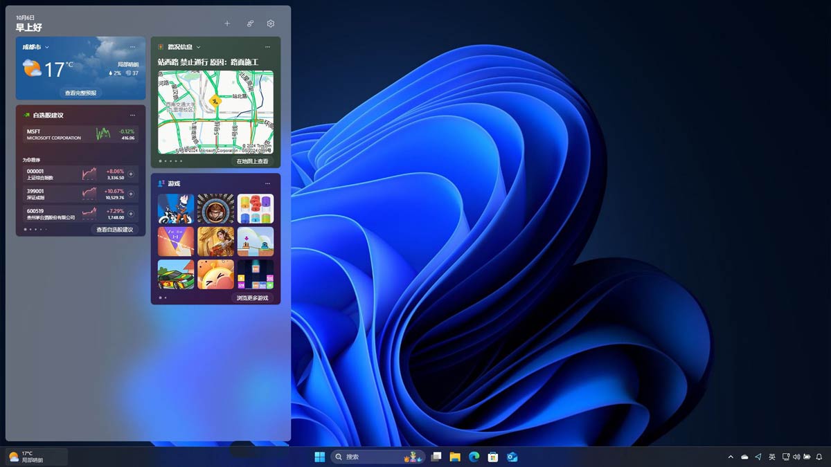Click the add widget plus icon
The image size is (831, 467).
click(227, 24)
